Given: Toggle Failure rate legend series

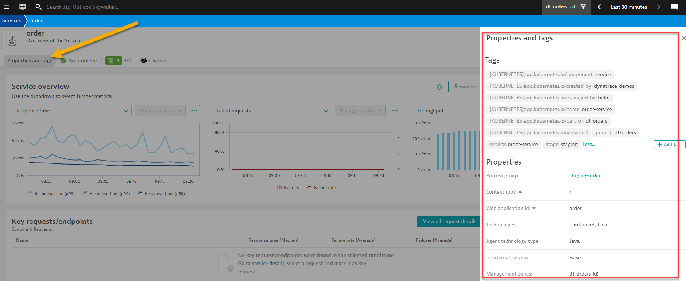Looking at the screenshot, I should 321,188.
